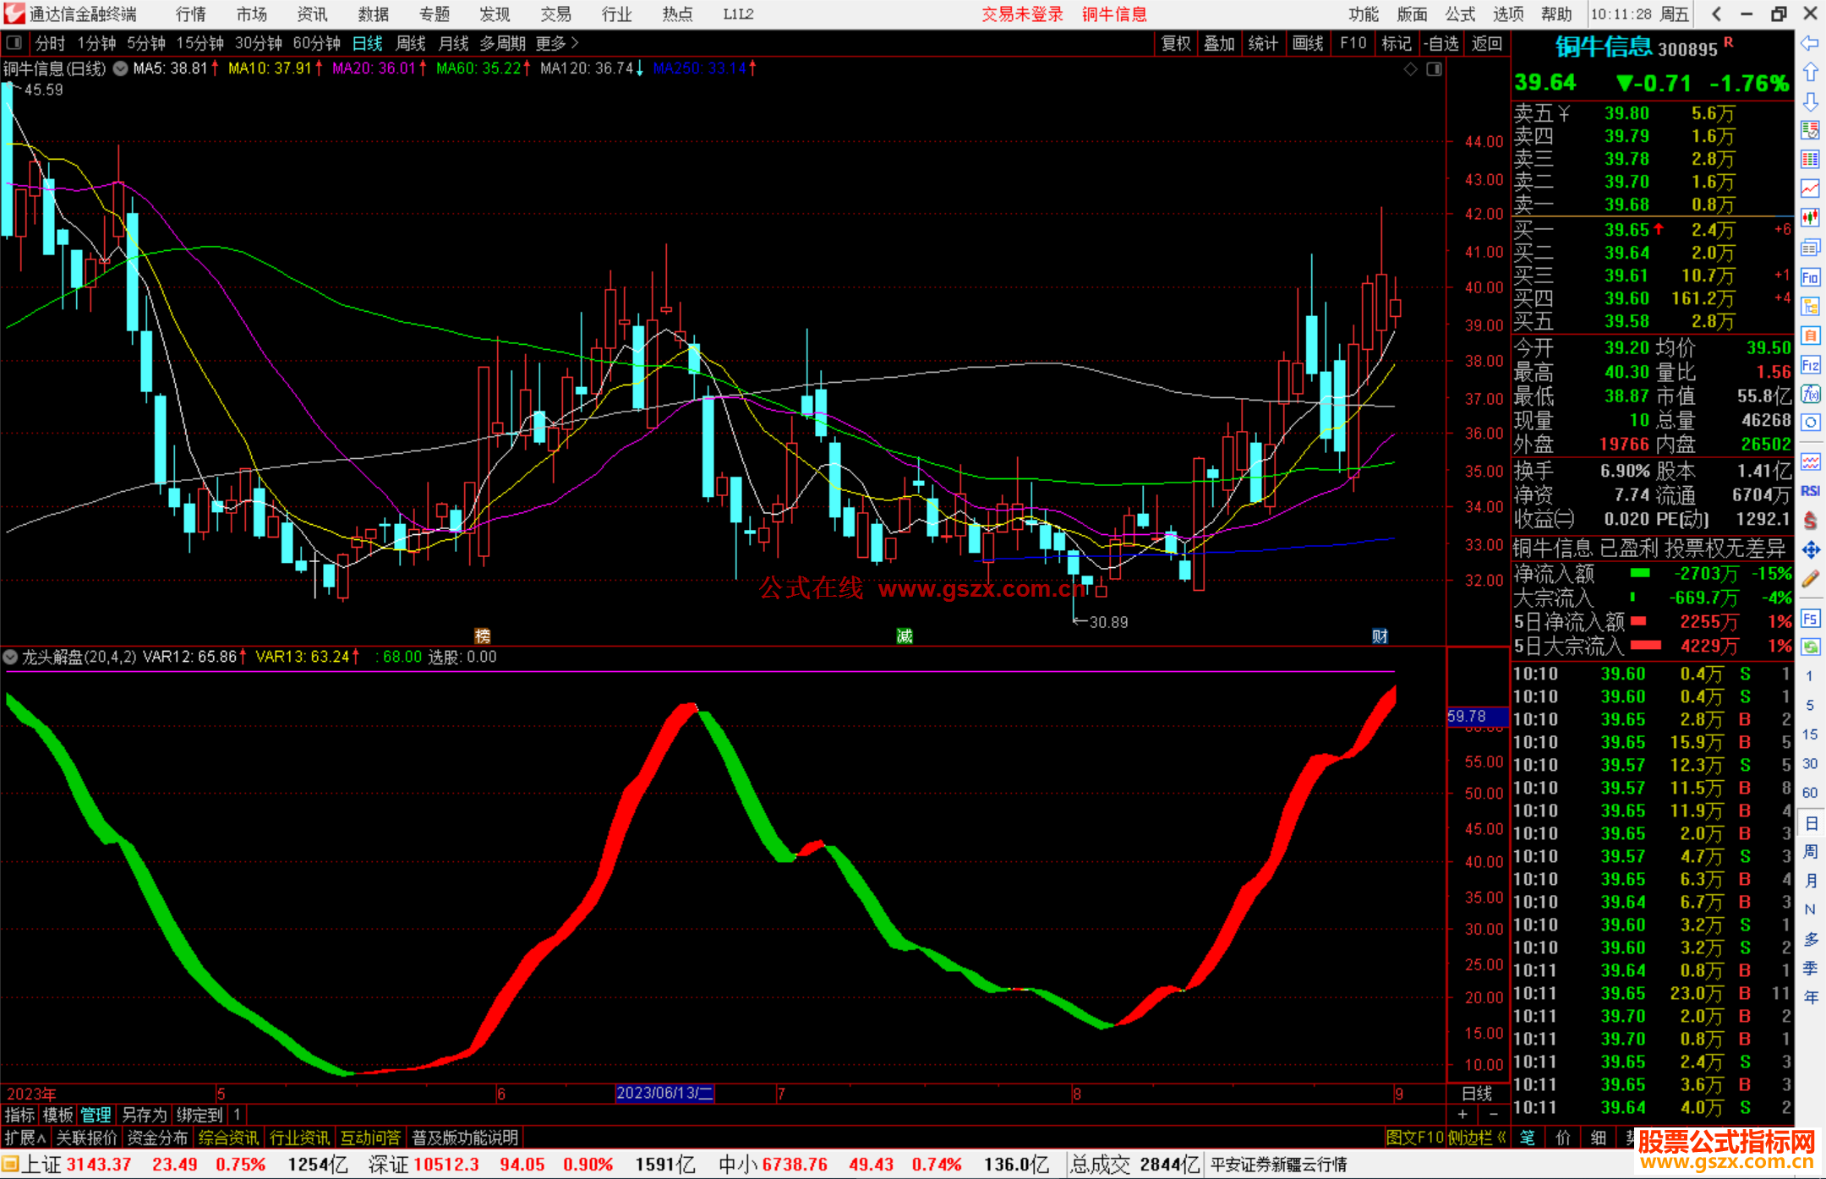
Task: Select the pencil drawing tool icon
Action: click(1810, 579)
